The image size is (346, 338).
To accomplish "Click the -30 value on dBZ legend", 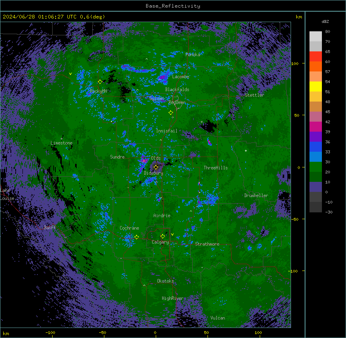I will [329, 212].
